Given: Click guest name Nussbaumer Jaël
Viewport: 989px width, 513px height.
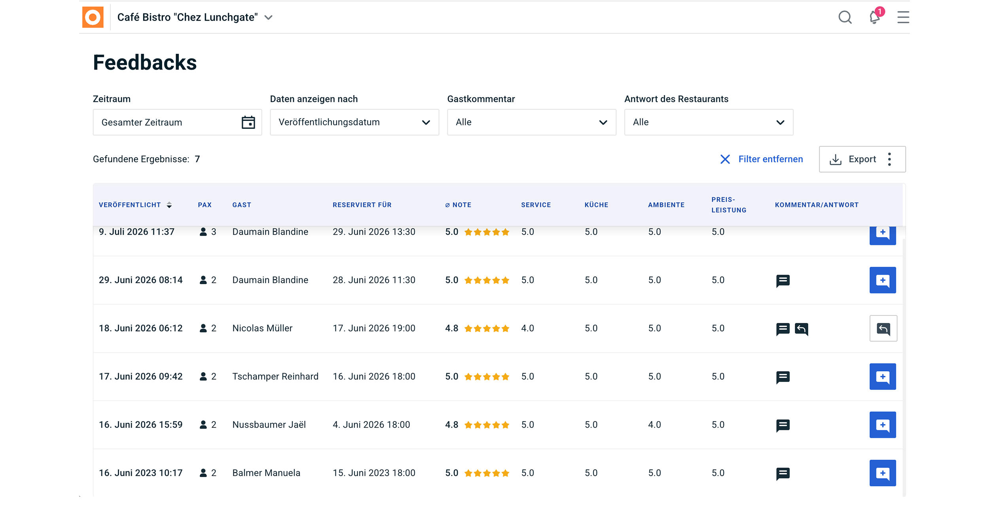Looking at the screenshot, I should pyautogui.click(x=269, y=425).
